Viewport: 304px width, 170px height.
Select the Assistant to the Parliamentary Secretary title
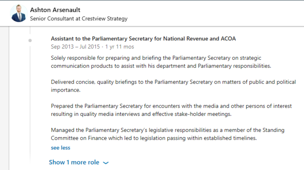coord(143,39)
